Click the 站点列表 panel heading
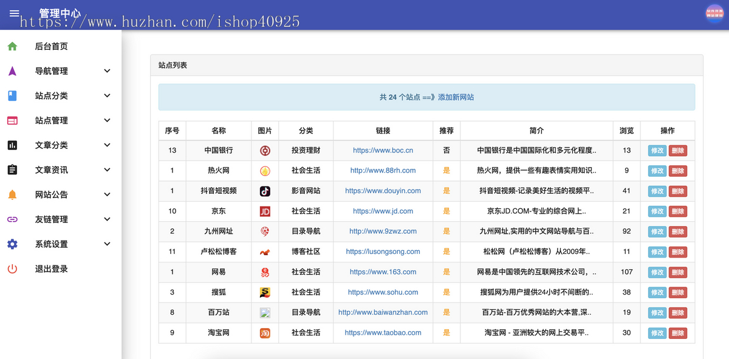The width and height of the screenshot is (729, 359). pyautogui.click(x=173, y=65)
